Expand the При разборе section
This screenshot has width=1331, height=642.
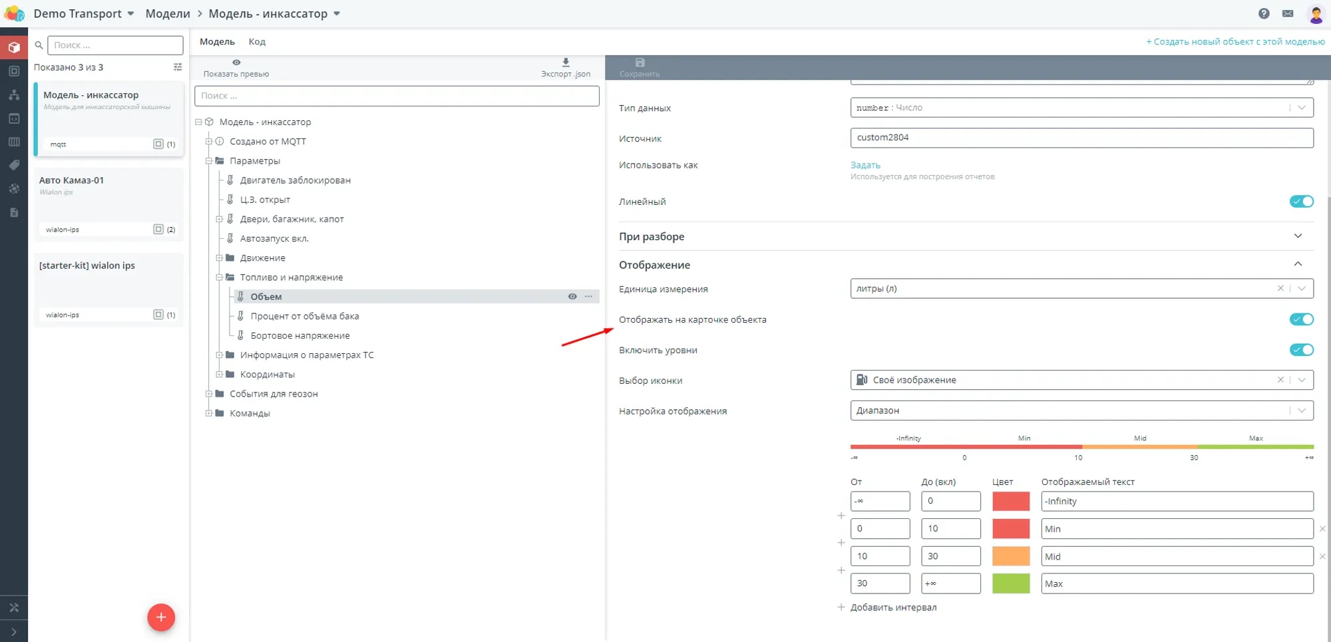(1297, 236)
